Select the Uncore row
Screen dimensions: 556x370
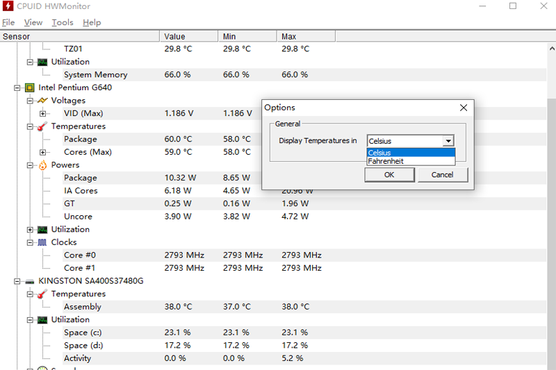[x=304, y=217]
